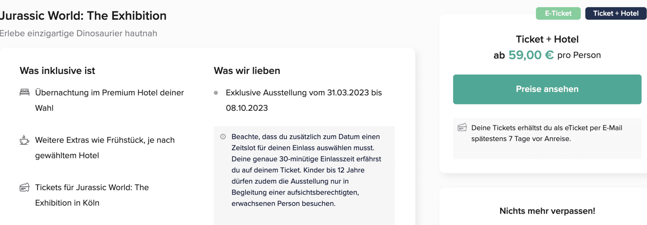Click the bed icon for hotel overnight stay
Viewport: 647px width, 225px height.
(x=24, y=92)
